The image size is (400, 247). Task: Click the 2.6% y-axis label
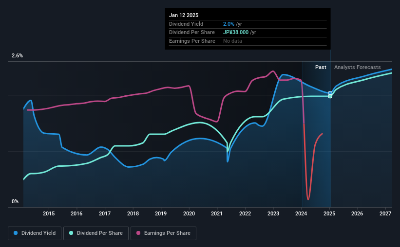tap(17, 55)
